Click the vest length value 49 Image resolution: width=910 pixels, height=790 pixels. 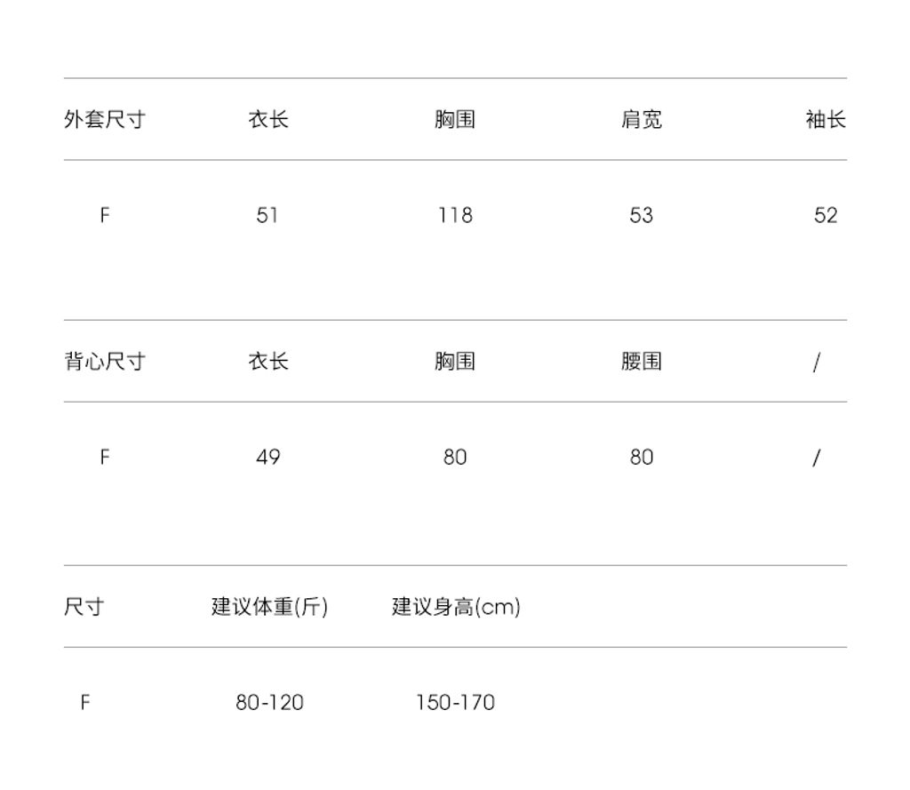[267, 457]
